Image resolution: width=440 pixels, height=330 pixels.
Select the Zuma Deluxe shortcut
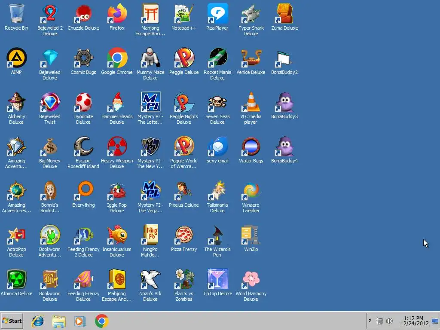(284, 13)
